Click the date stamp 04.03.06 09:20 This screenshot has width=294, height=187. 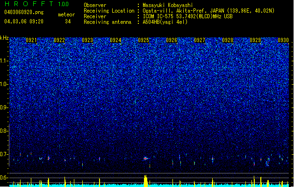pos(24,22)
